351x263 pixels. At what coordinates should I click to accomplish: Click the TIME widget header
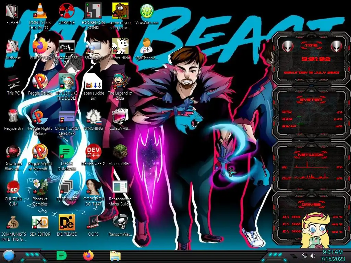(311, 46)
